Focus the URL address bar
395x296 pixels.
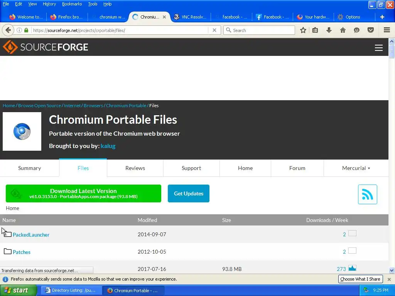120,30
